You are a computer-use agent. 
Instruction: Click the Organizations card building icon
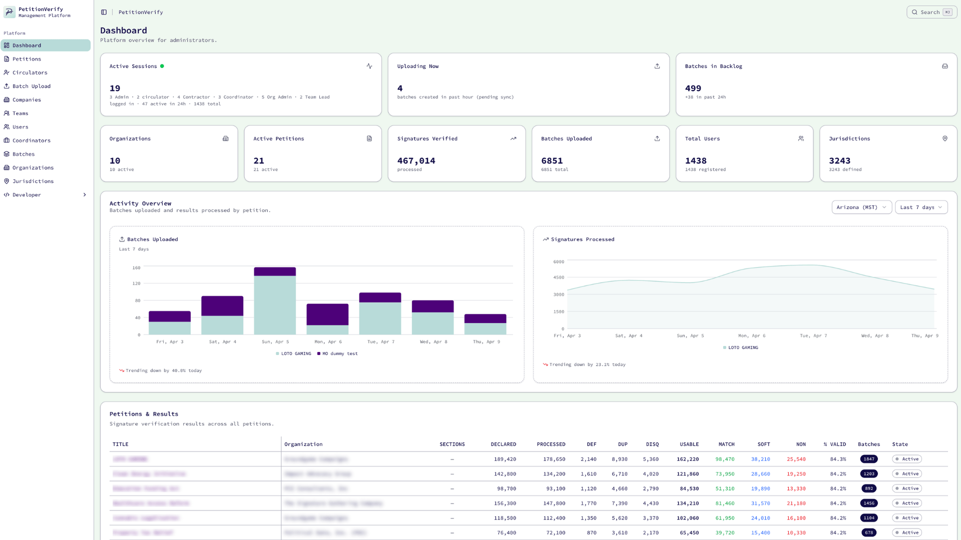click(225, 138)
